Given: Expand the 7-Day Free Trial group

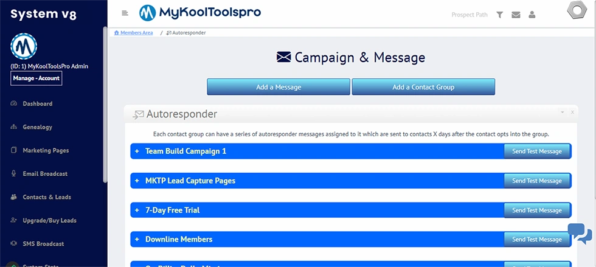Looking at the screenshot, I should click(137, 210).
